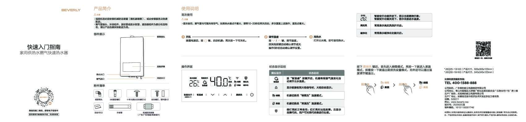
Task: Click the 操作界面 subheading
Action: (187, 67)
